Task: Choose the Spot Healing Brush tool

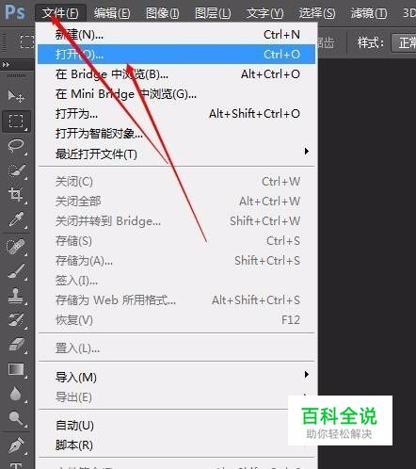Action: (16, 247)
